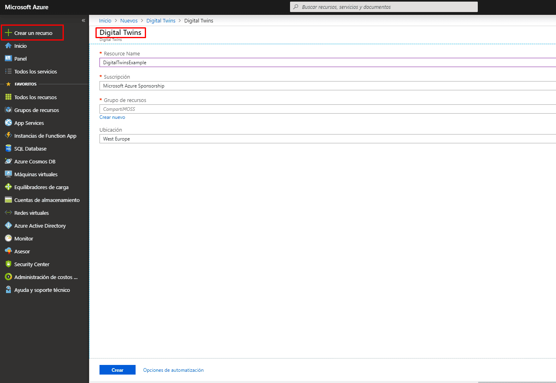Image resolution: width=556 pixels, height=383 pixels.
Task: Go to Inicio breadcrumb link
Action: 105,20
